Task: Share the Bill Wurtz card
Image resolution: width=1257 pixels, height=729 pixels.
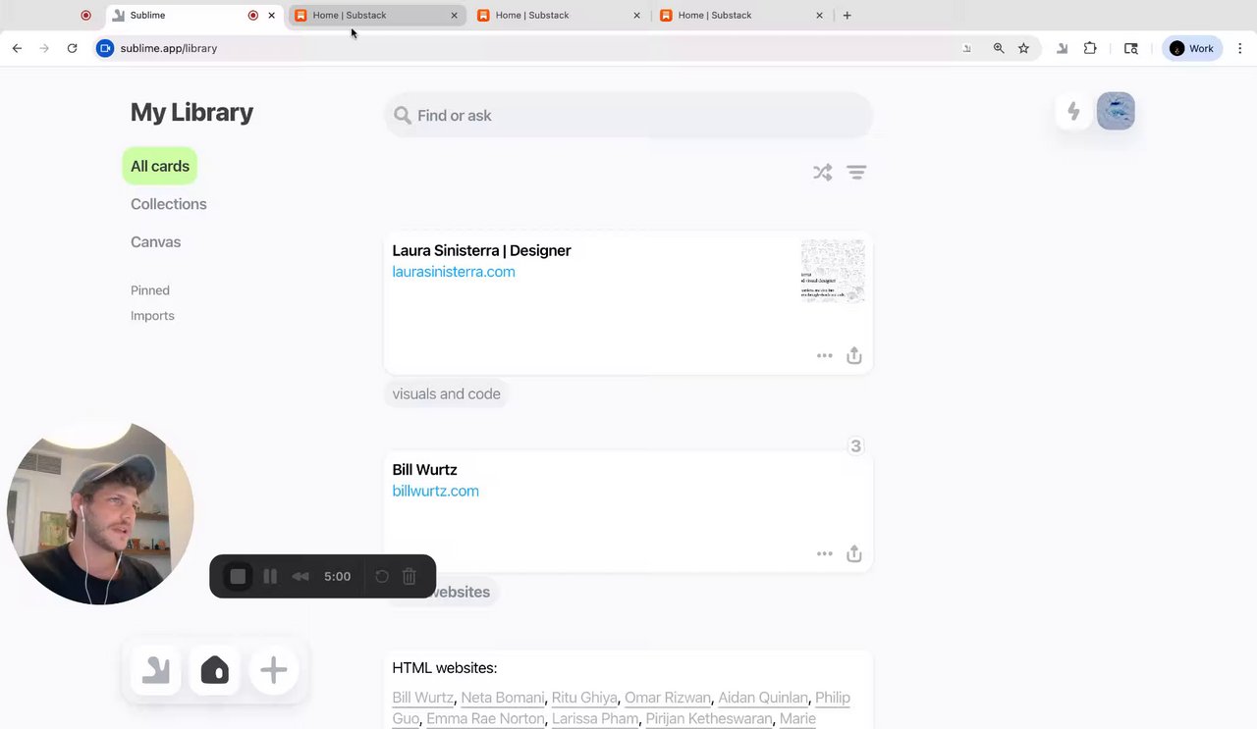Action: coord(854,553)
